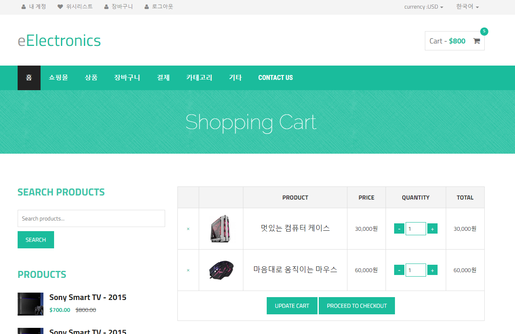
Task: Open gaming mouse product thumbnail
Action: click(x=221, y=270)
